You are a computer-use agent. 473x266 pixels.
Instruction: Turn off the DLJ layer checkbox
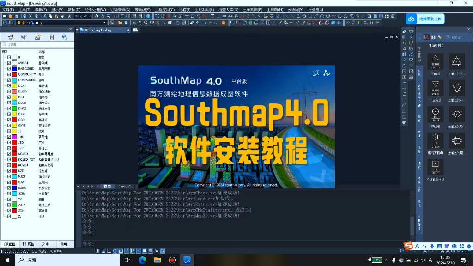(9, 97)
